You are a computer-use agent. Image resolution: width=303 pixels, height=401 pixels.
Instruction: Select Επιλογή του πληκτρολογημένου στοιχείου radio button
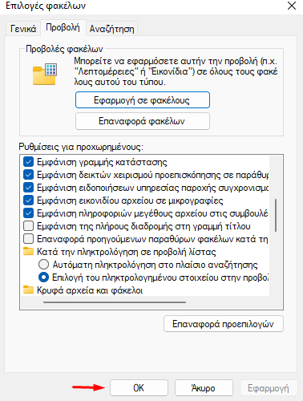(43, 277)
